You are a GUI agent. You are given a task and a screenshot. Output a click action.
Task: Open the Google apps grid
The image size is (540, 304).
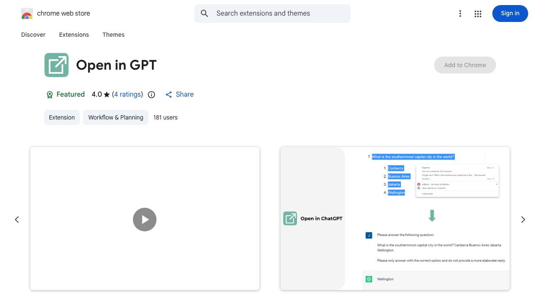click(478, 14)
